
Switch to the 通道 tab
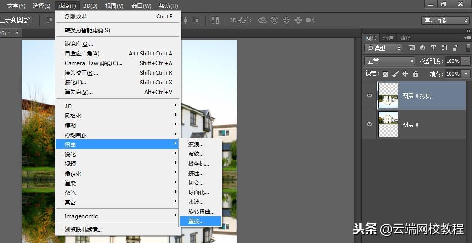point(388,38)
